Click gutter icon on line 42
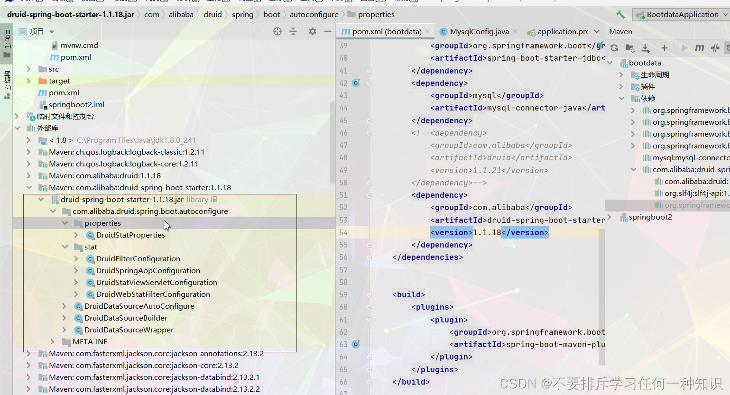 [x=356, y=83]
